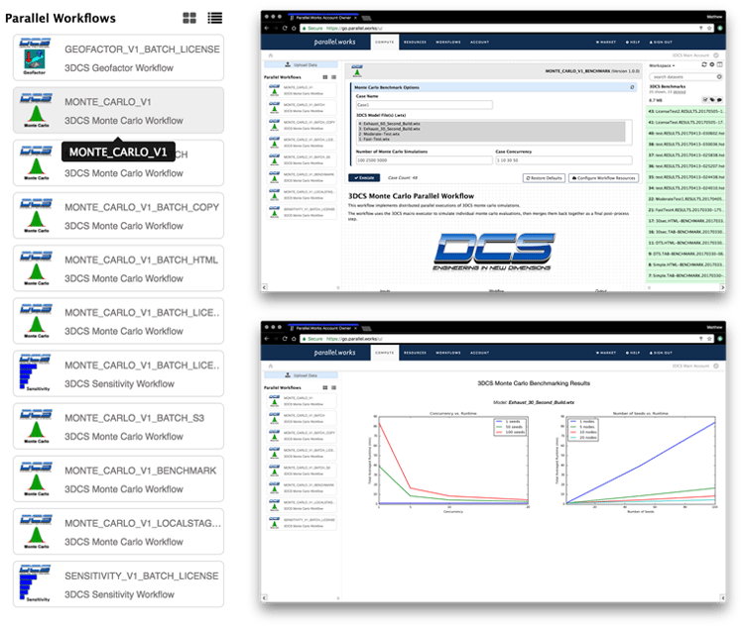
Task: Open MONTE_CARLO_V1_BATCH_COPY workflow card
Action: (118, 216)
